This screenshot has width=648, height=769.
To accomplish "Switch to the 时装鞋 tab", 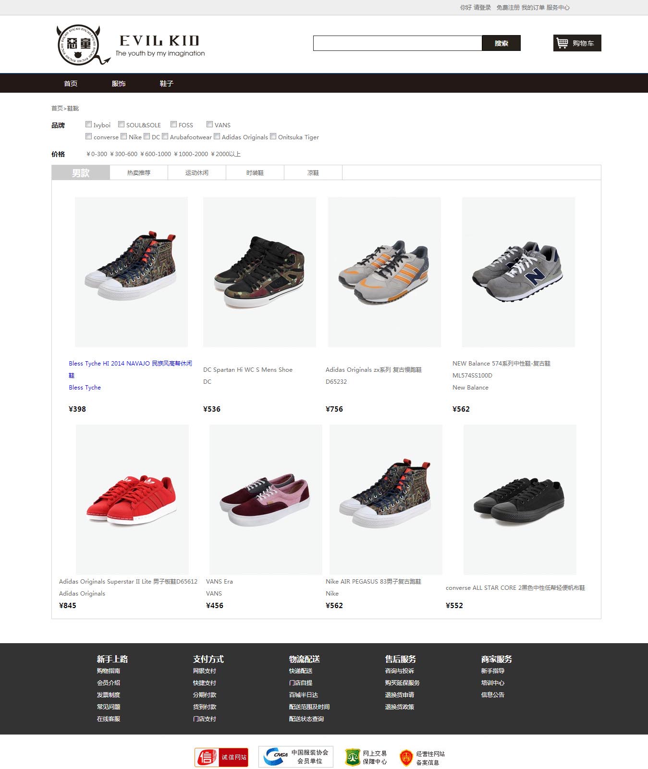I will [x=255, y=172].
